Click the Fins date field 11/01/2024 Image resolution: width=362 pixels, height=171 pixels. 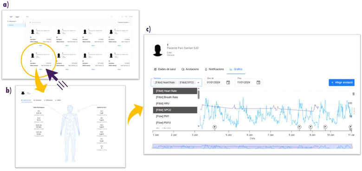click(248, 82)
